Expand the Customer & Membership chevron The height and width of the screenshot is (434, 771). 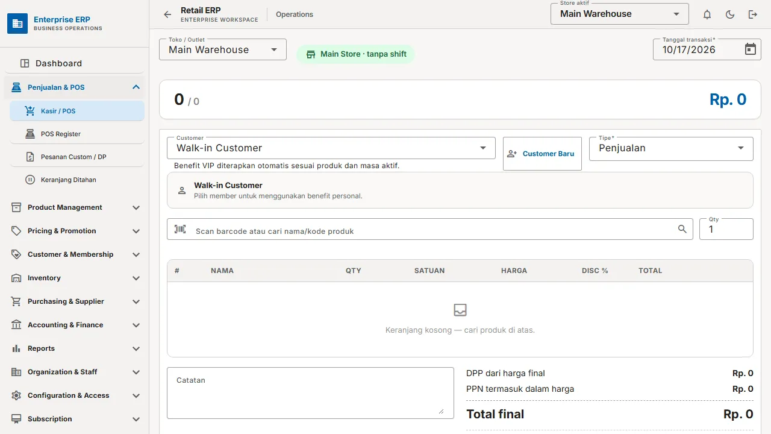(136, 254)
